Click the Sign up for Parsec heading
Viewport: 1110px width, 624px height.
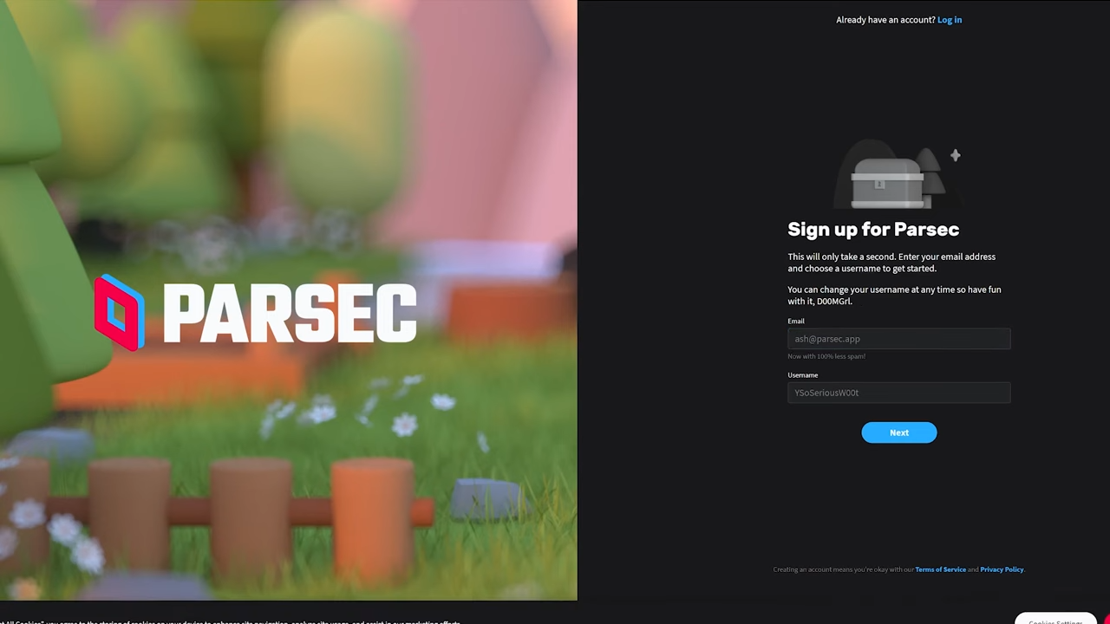[873, 230]
